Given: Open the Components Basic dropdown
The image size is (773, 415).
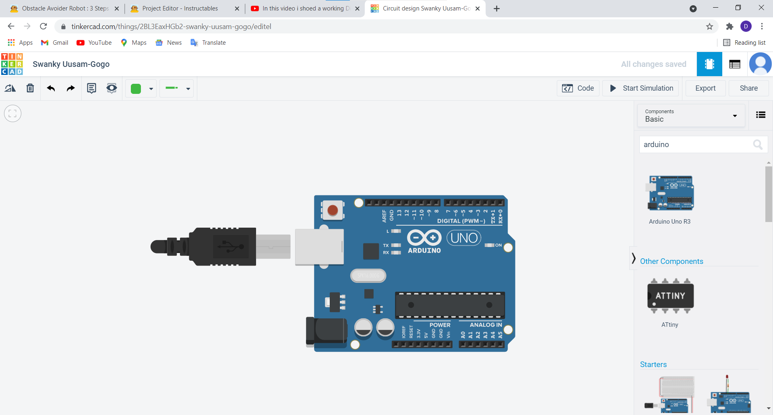Looking at the screenshot, I should click(691, 116).
